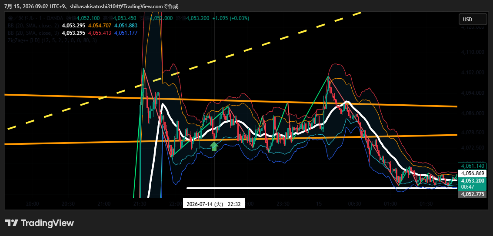
Task: Click the orange 4,054.707 upper band value
Action: point(100,26)
